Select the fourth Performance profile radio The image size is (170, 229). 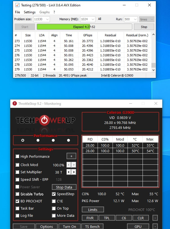68,140
